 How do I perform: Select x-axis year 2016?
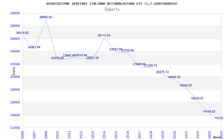pyautogui.click(x=128, y=135)
